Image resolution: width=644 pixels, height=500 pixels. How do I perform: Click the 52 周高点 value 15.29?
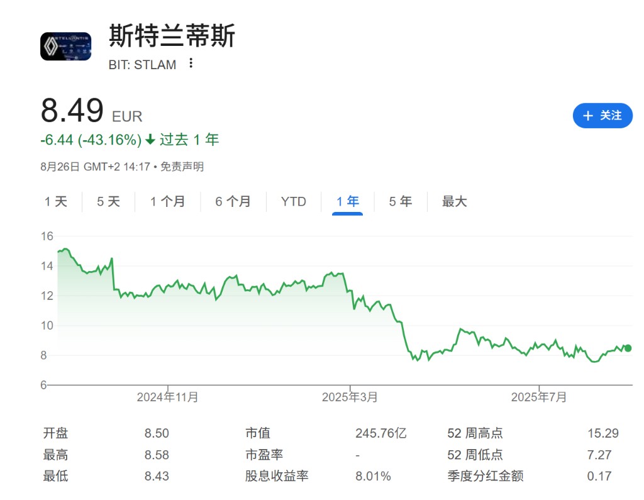603,433
